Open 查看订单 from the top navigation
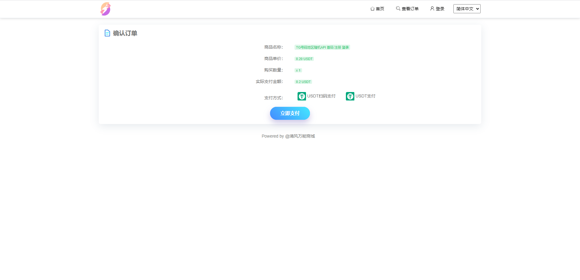Screen dimensions: 580x280 pos(410,9)
